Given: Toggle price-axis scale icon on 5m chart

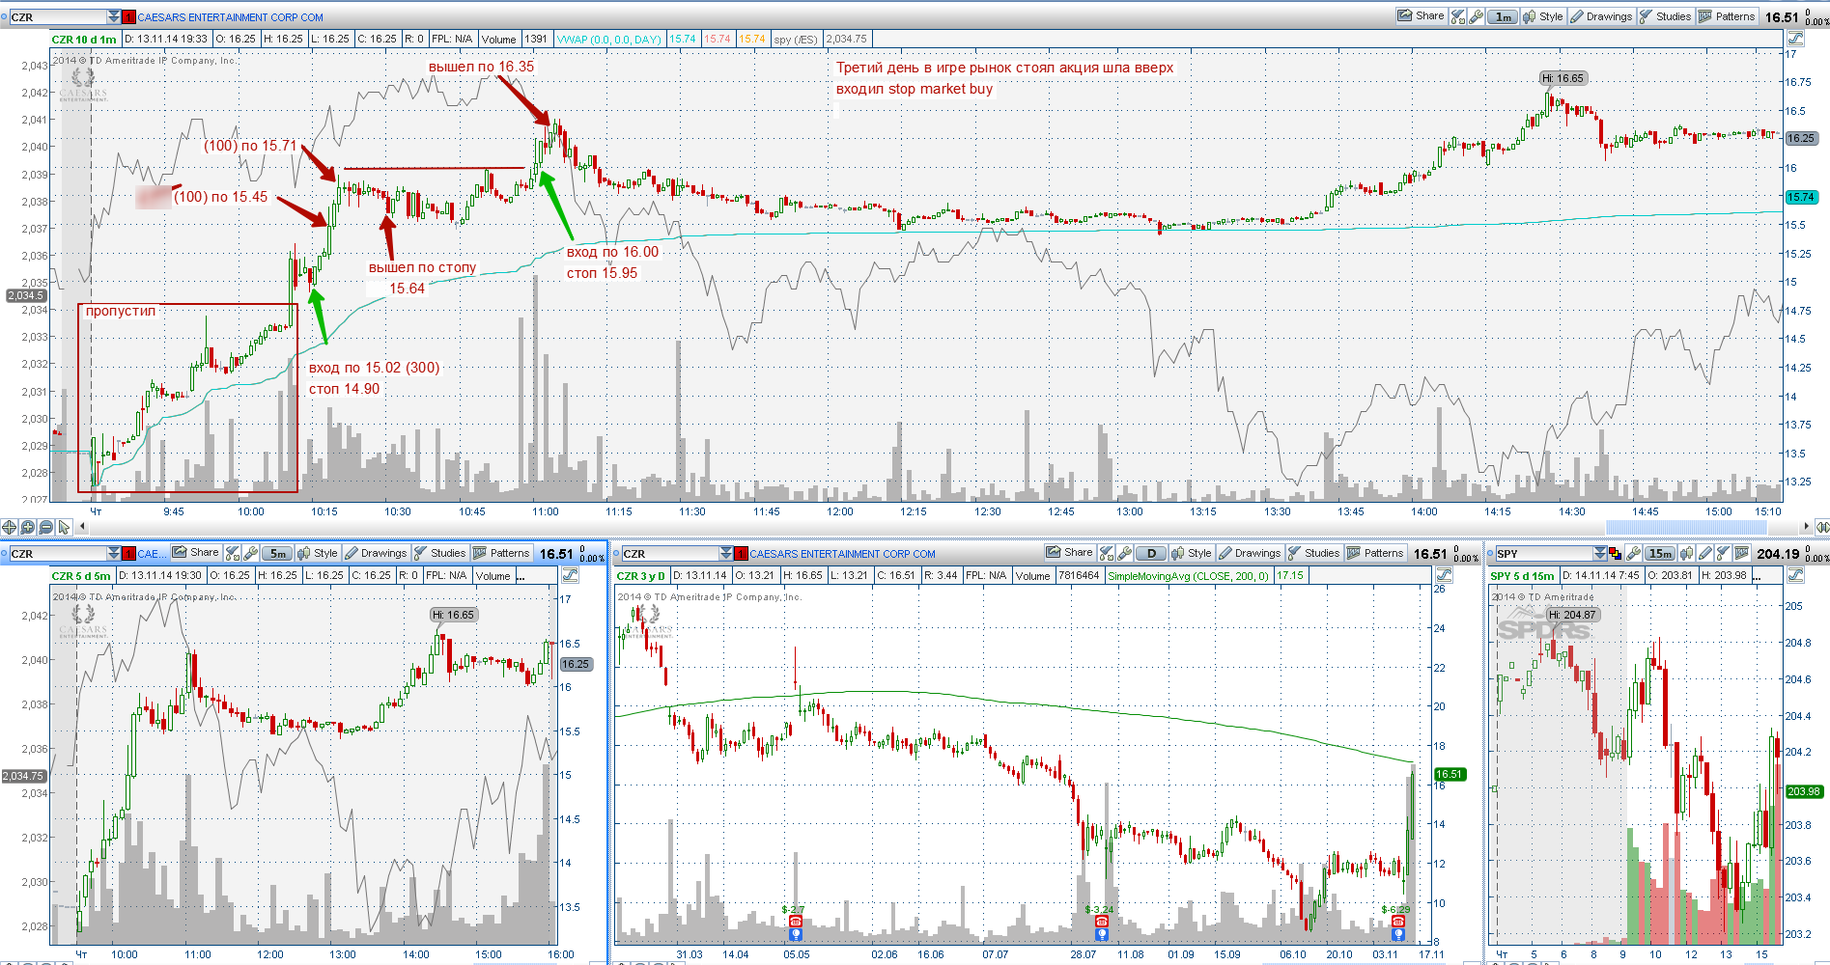Looking at the screenshot, I should click(x=570, y=575).
